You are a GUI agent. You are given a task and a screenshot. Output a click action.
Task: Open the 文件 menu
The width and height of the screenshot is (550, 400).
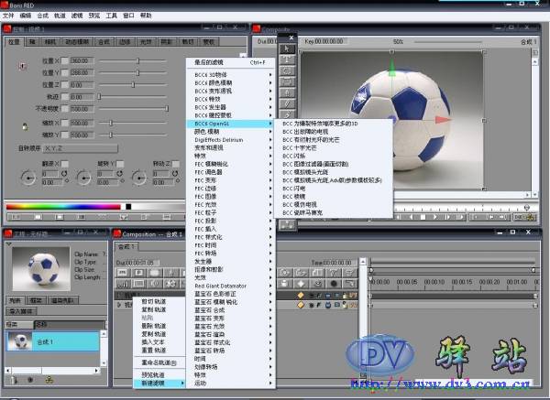(x=8, y=16)
